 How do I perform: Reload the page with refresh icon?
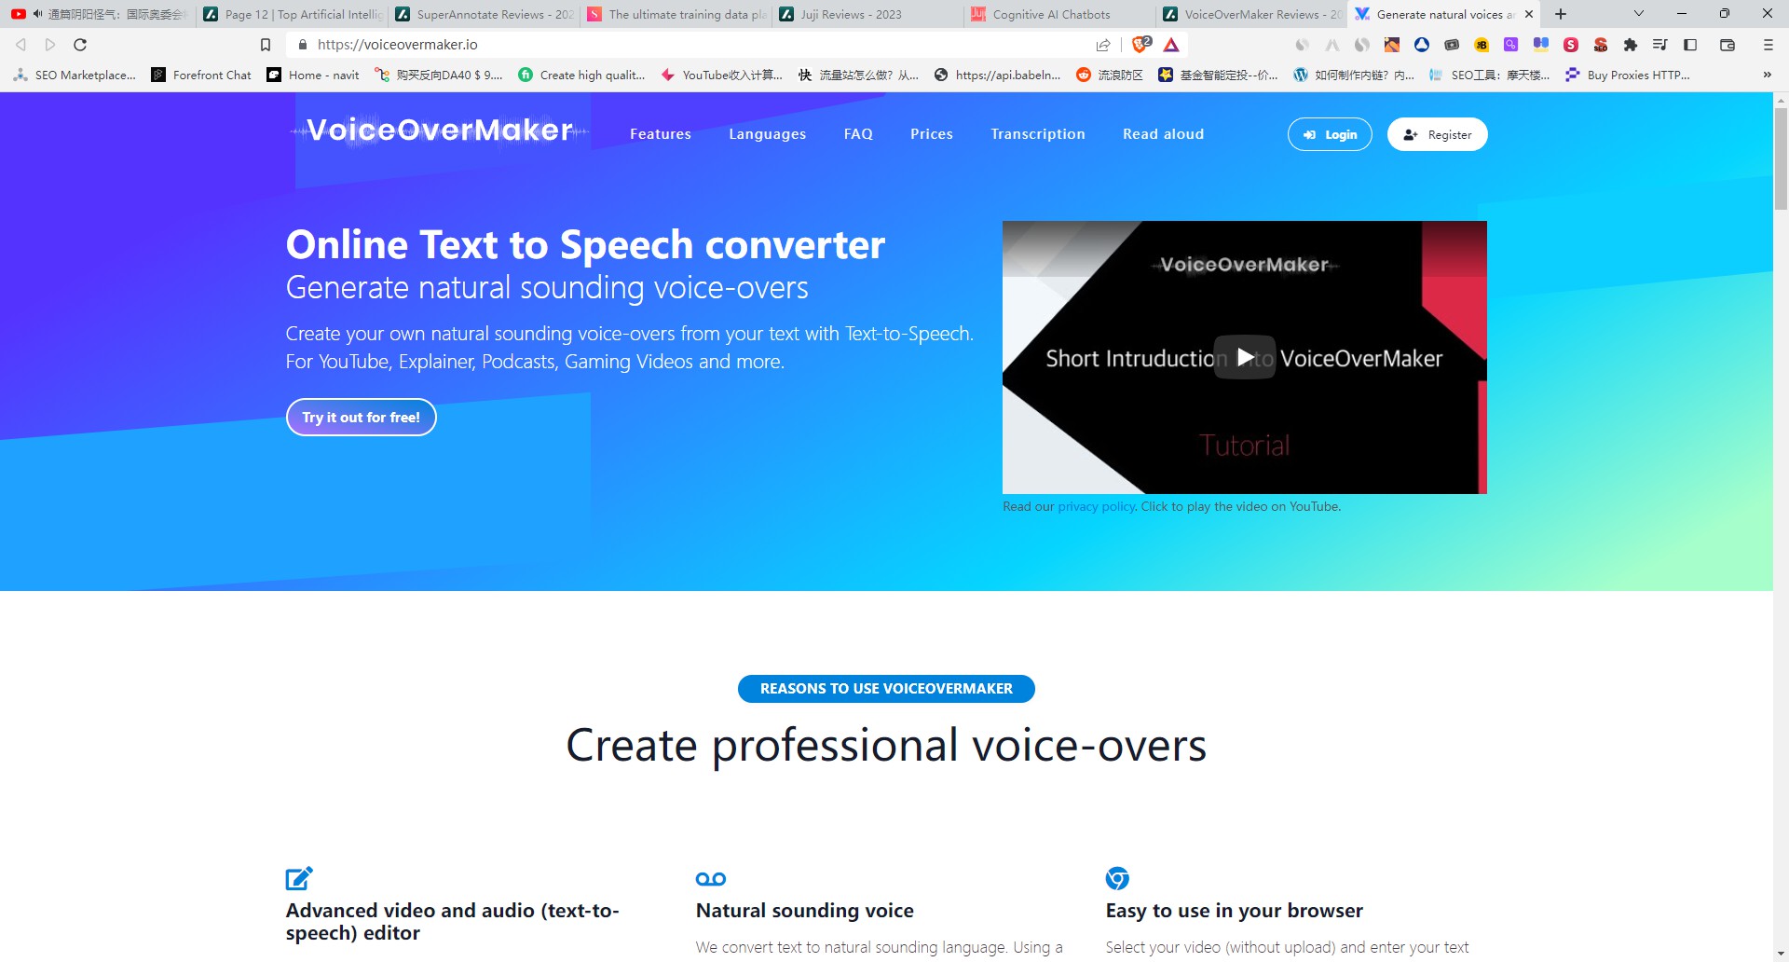coord(80,45)
